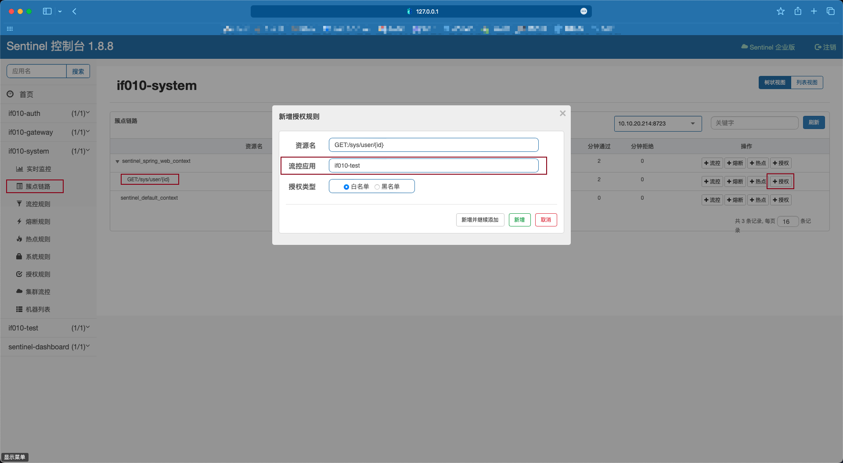Click 新增并继续添加 button
This screenshot has height=463, width=843.
(x=480, y=220)
